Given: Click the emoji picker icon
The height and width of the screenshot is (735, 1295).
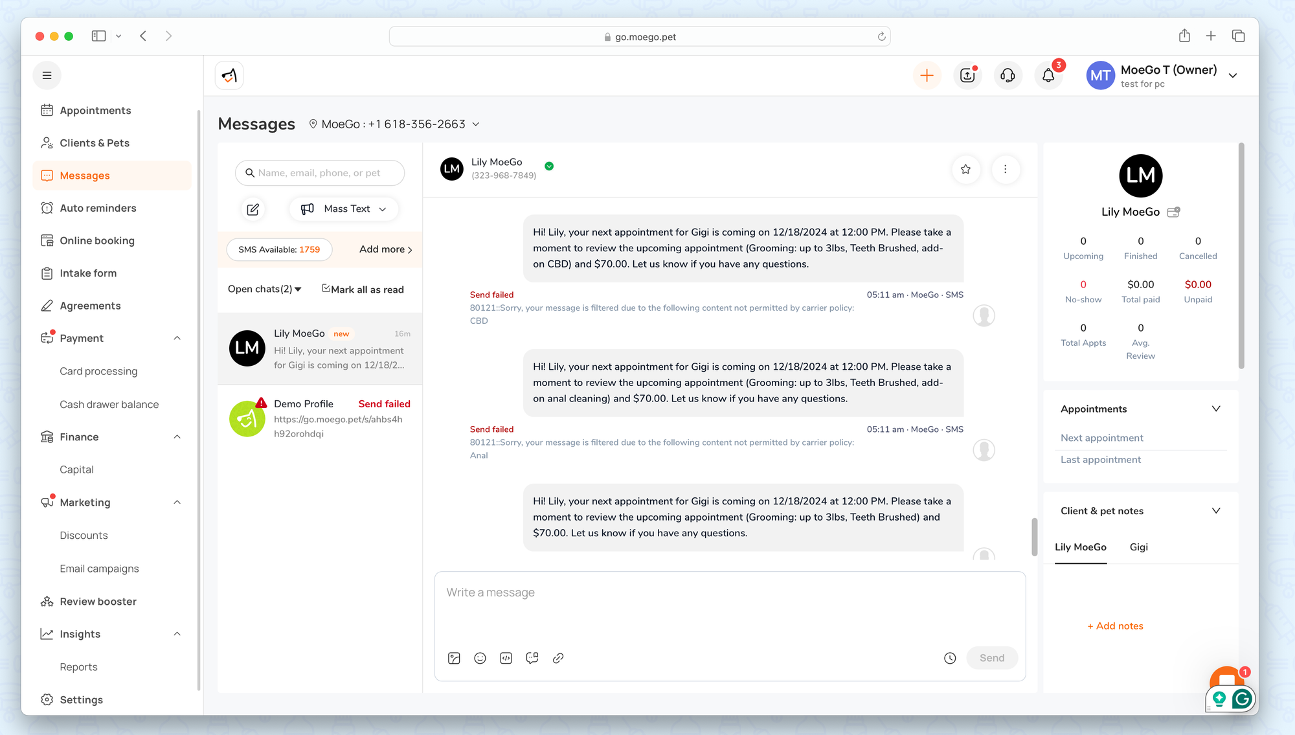Looking at the screenshot, I should pos(480,658).
